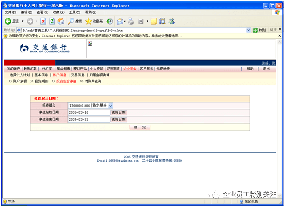The image size is (285, 207).
Task: Select the 我的账户 navigation tab
Action: [13, 69]
